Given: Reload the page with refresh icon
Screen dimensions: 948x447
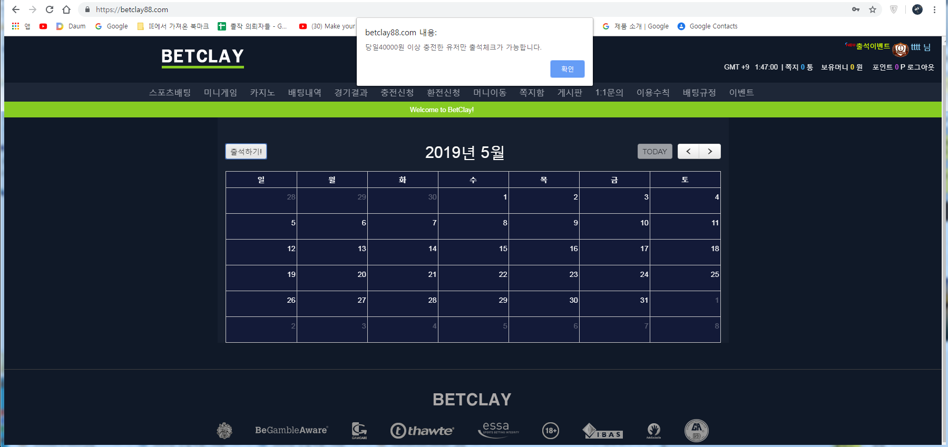Looking at the screenshot, I should pos(50,9).
